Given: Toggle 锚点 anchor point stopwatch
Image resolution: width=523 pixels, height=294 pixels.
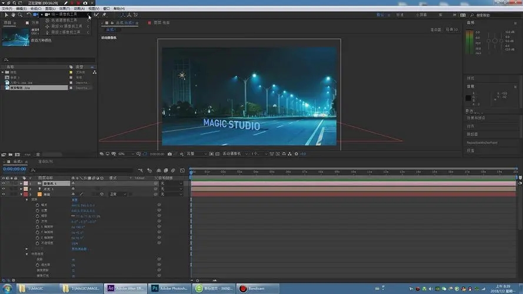Looking at the screenshot, I should coord(38,205).
